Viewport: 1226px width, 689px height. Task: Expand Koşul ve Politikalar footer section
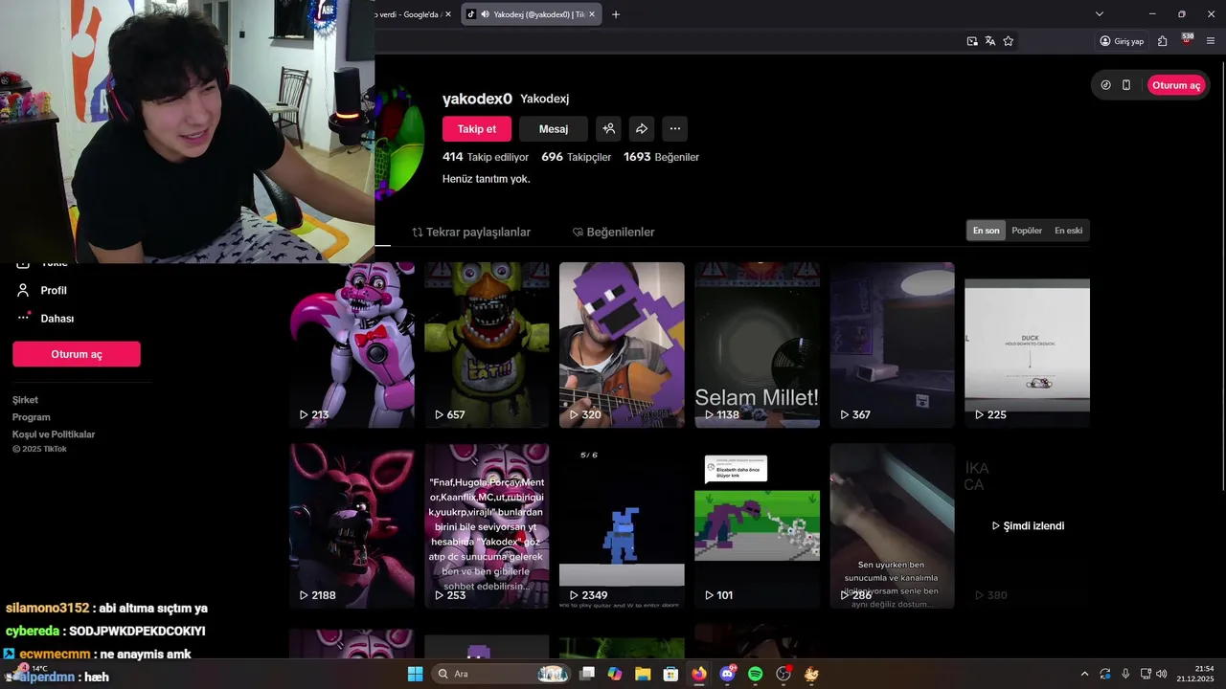(54, 434)
